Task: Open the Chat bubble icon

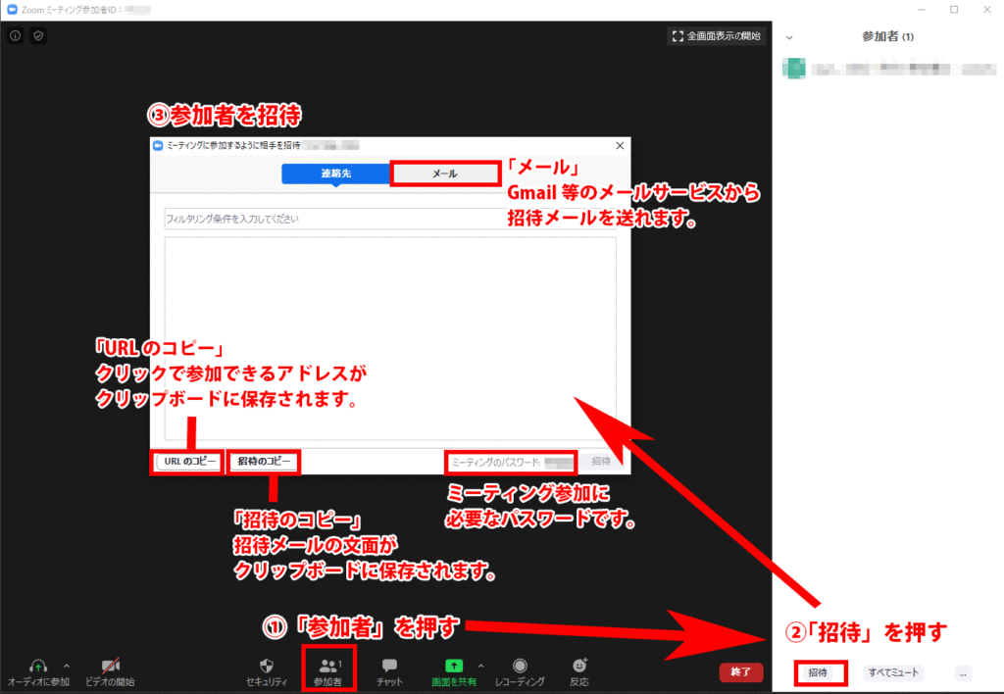Action: pos(389,665)
